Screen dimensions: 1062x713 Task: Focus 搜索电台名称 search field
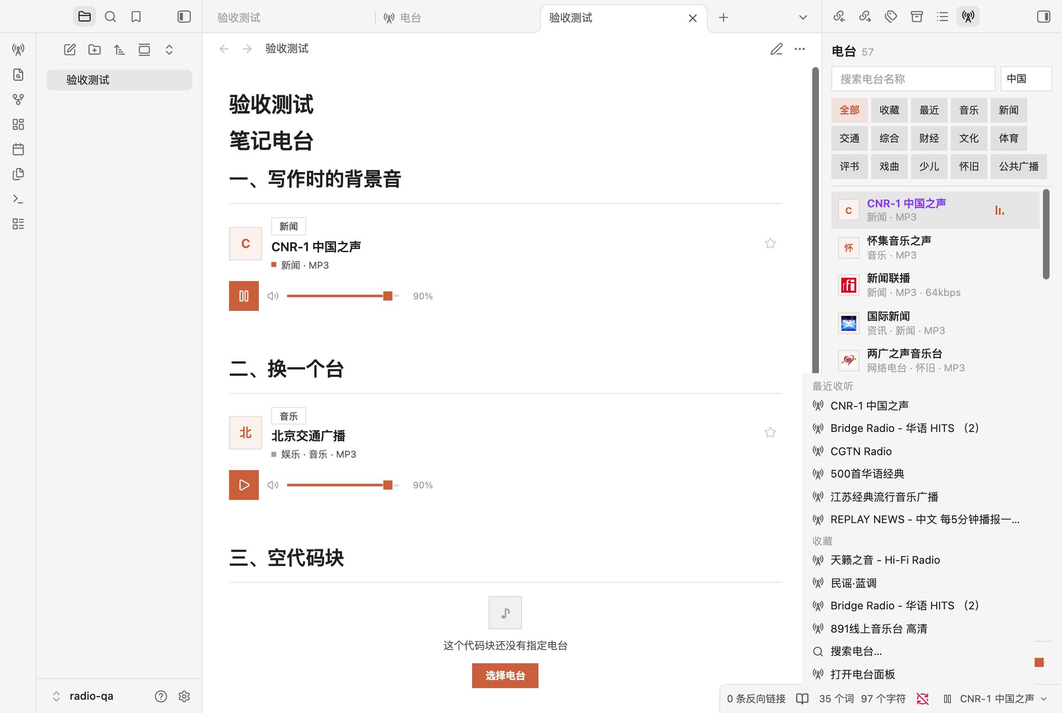pos(913,79)
